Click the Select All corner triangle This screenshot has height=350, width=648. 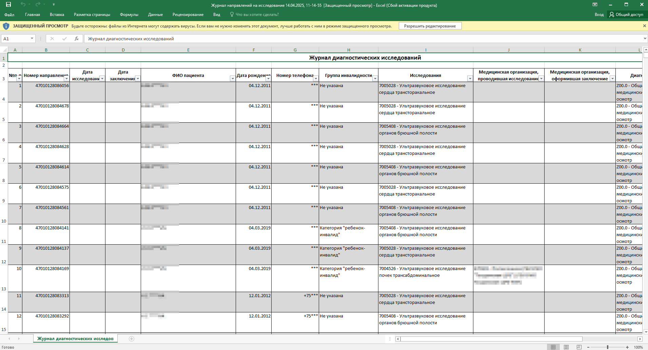pos(4,50)
